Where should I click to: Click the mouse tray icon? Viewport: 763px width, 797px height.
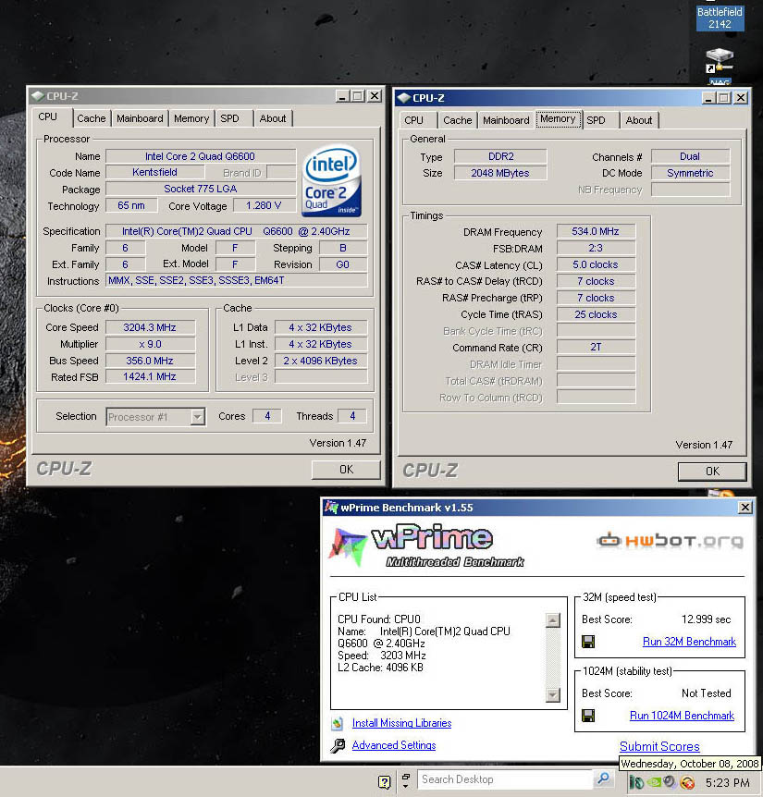coord(636,782)
